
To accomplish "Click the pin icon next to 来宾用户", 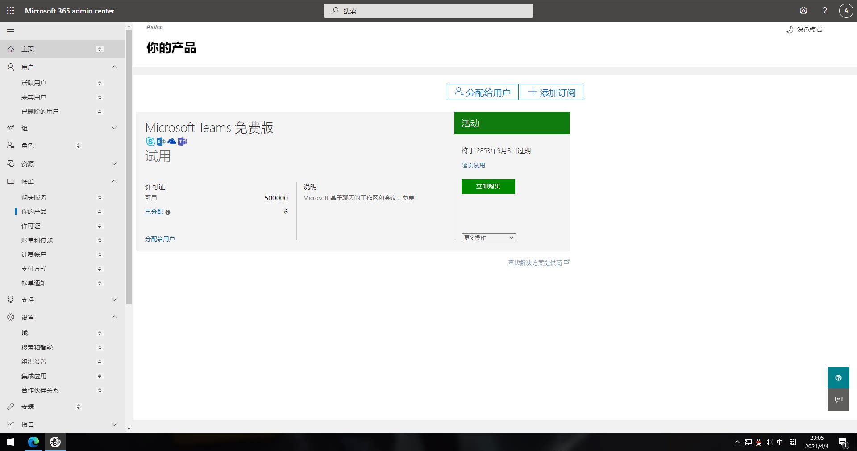I will (100, 97).
